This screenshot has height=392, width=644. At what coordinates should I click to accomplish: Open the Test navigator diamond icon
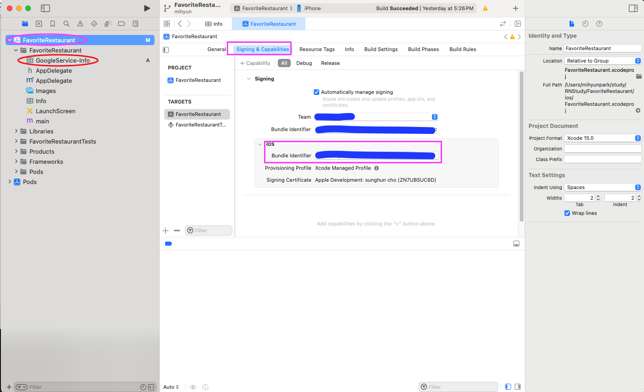[94, 23]
